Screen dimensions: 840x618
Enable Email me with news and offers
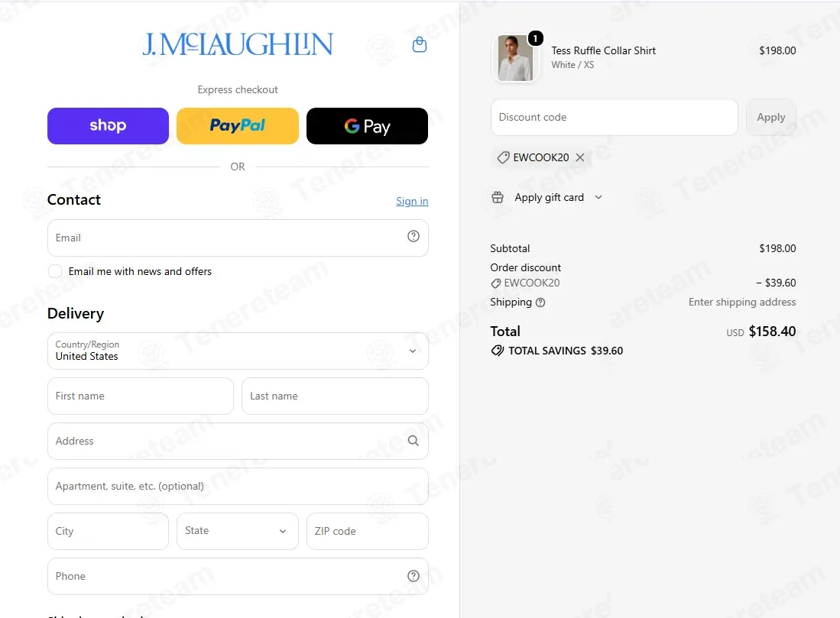click(x=54, y=271)
